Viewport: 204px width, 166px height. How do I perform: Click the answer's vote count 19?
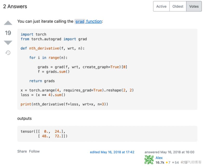point(8,33)
